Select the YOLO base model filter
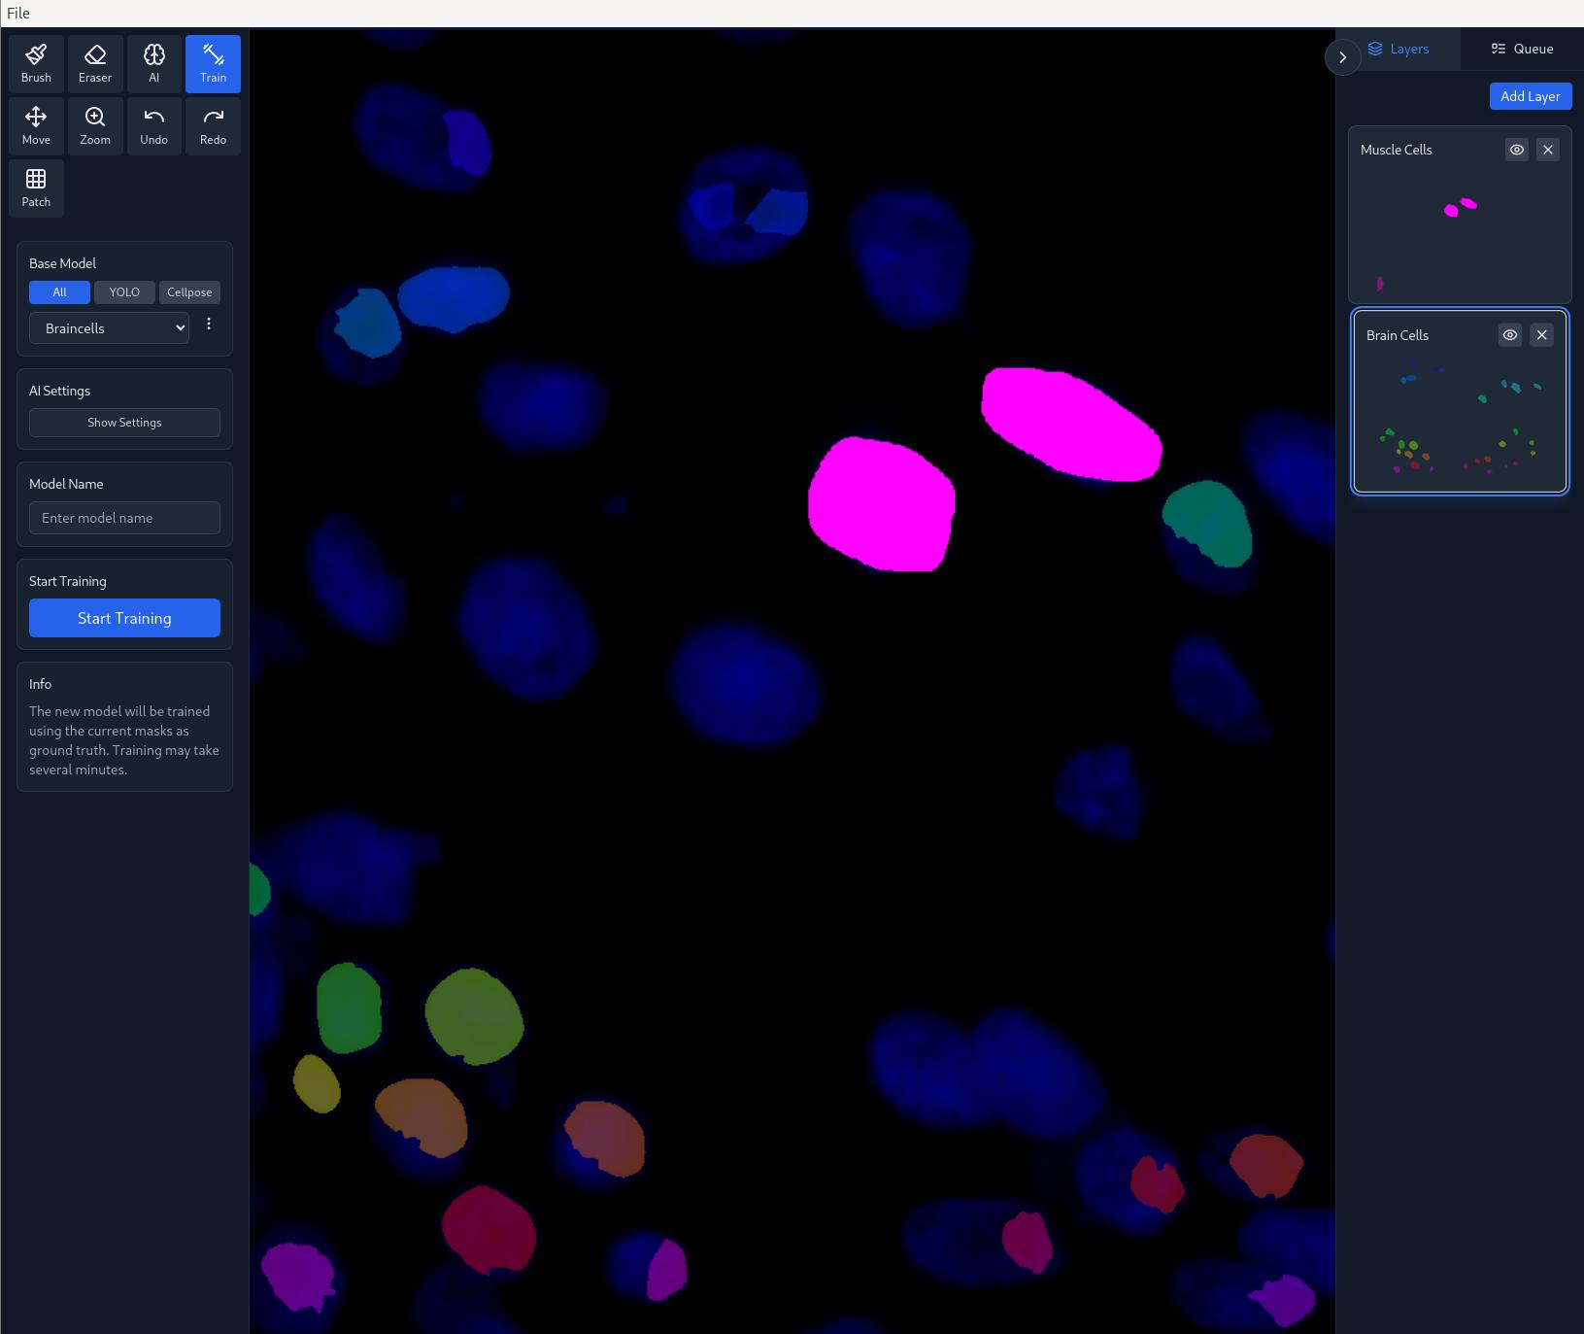1584x1334 pixels. click(x=124, y=292)
